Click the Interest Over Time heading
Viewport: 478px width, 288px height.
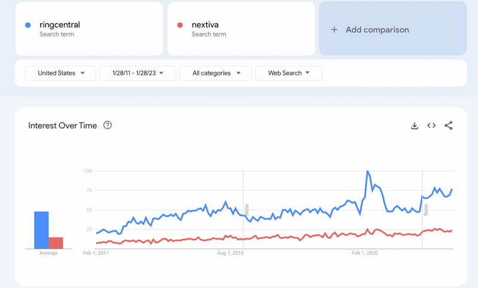[x=63, y=125]
